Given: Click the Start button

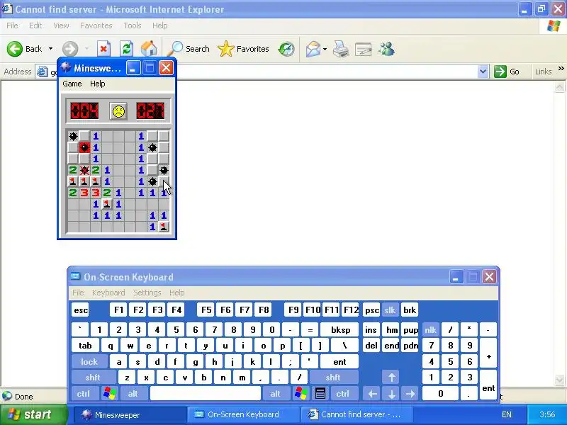Looking at the screenshot, I should tap(34, 414).
